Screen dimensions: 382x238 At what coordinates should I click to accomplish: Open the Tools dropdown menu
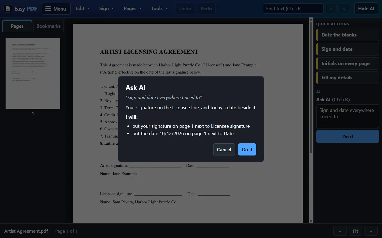click(x=159, y=8)
